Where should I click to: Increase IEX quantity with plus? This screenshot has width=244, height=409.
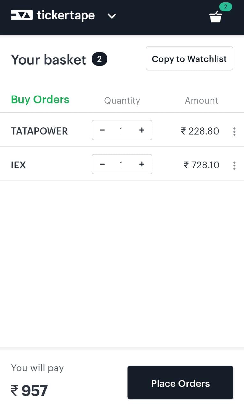[x=142, y=164]
